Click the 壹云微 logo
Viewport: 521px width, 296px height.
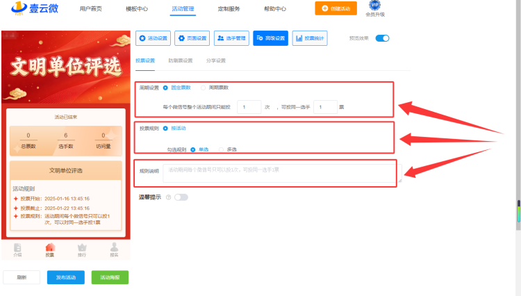pos(35,8)
